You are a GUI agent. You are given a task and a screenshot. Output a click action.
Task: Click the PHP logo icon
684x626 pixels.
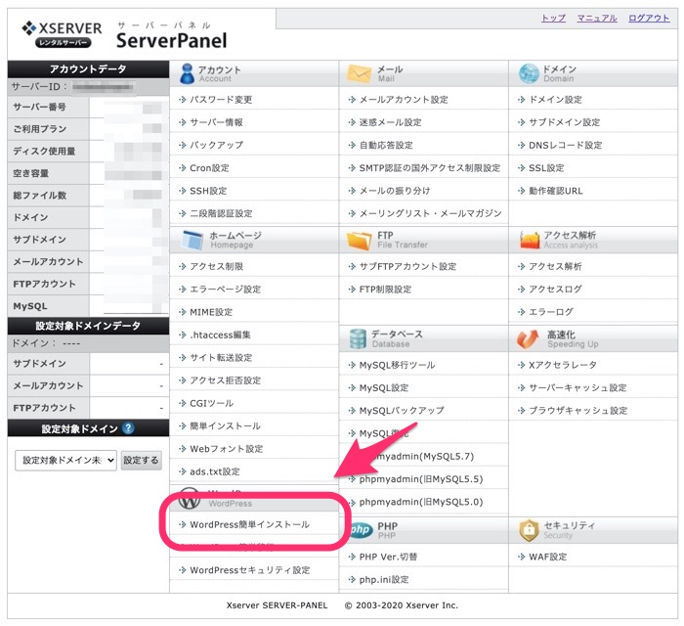[361, 529]
